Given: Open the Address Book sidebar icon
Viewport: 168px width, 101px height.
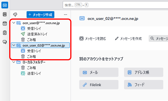Looking at the screenshot, I should point(5,14).
